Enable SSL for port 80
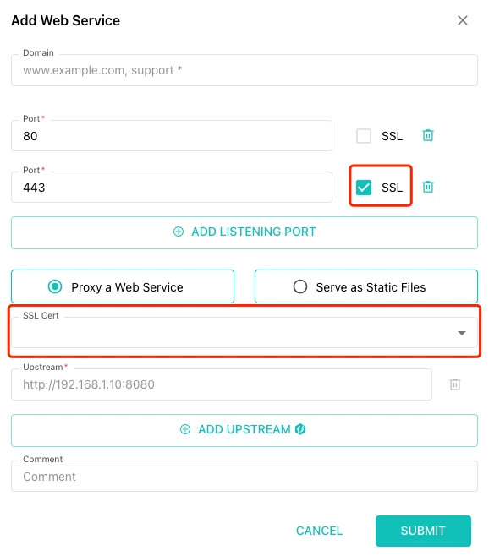Image resolution: width=489 pixels, height=556 pixels. tap(364, 136)
